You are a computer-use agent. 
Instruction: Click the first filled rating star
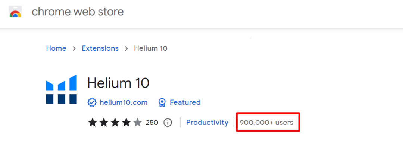(x=92, y=122)
